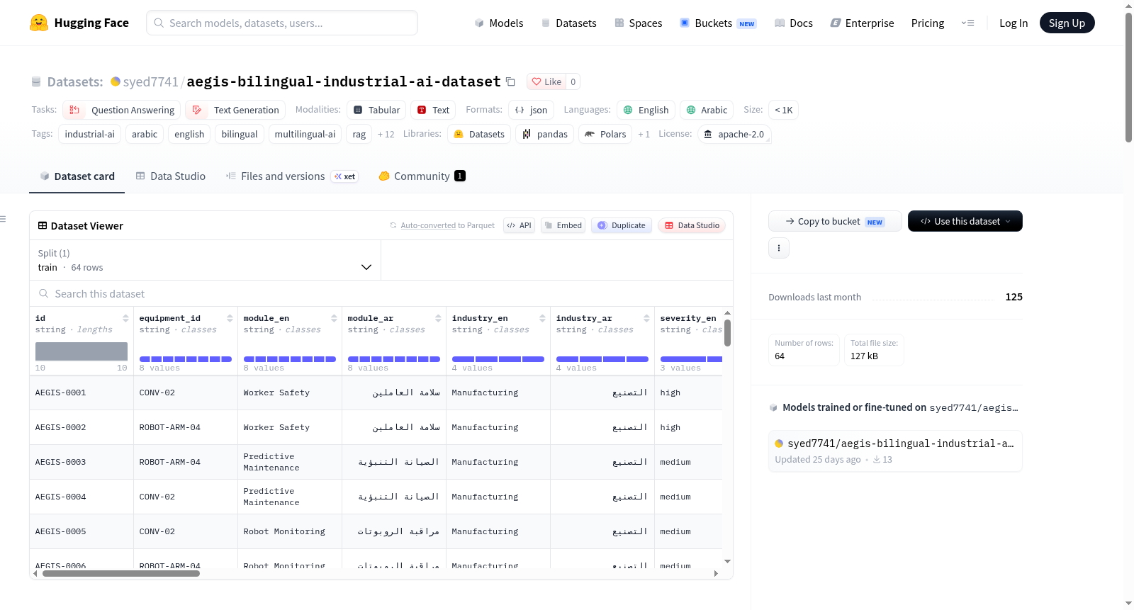Click Copy to bucket button
1134x610 pixels.
point(835,221)
